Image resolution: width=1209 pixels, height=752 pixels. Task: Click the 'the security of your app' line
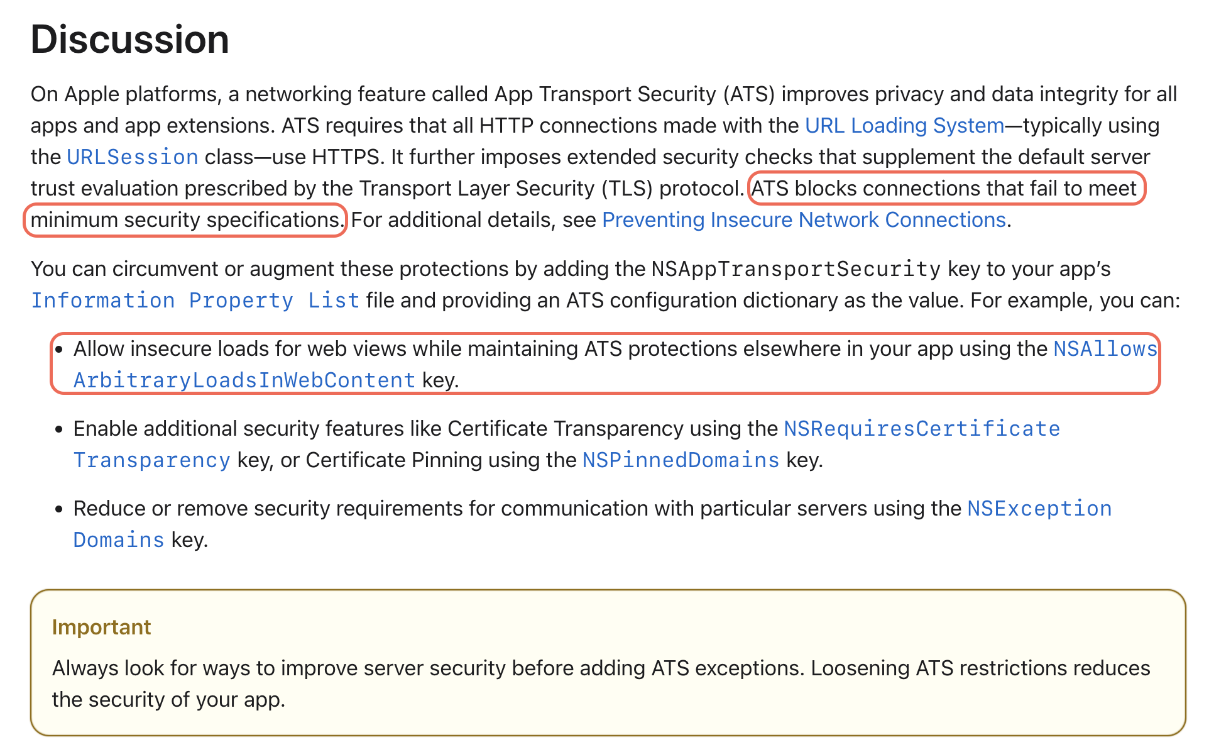168,700
